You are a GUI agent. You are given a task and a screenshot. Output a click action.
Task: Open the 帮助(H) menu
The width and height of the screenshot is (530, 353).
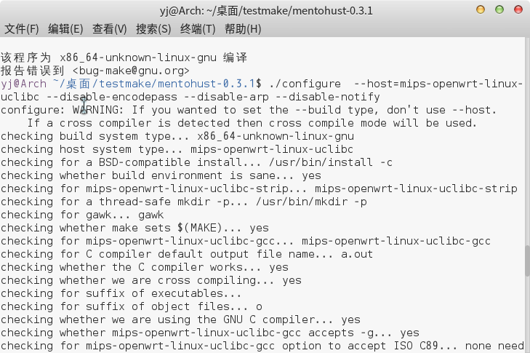(243, 29)
